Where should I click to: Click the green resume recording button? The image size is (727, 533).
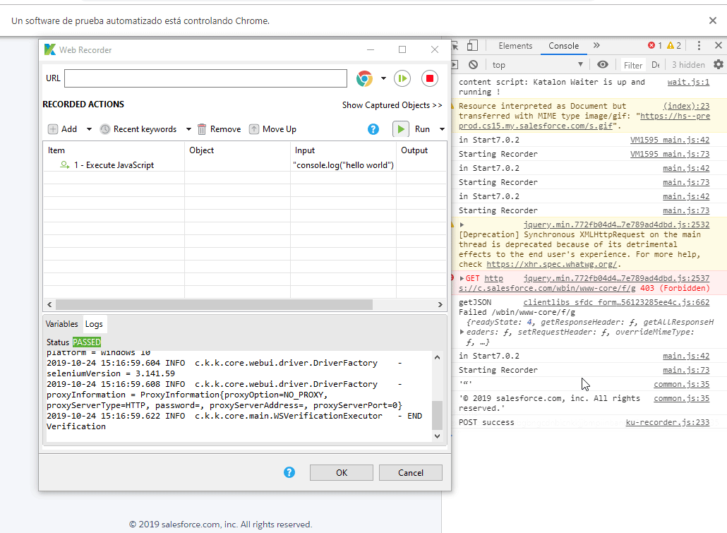[x=402, y=78]
